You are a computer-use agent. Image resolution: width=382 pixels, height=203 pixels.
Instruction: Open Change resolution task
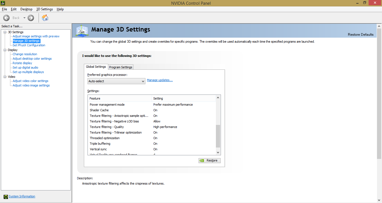pos(25,54)
